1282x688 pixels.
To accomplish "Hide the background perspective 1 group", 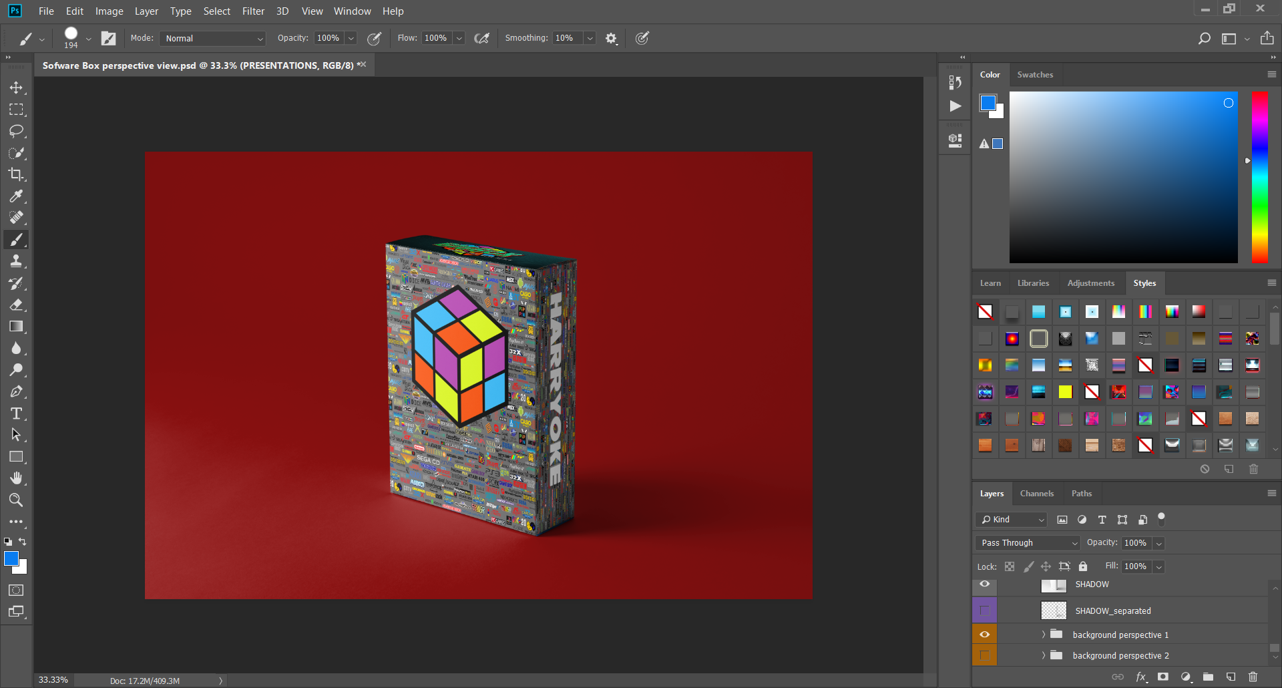I will pos(985,635).
